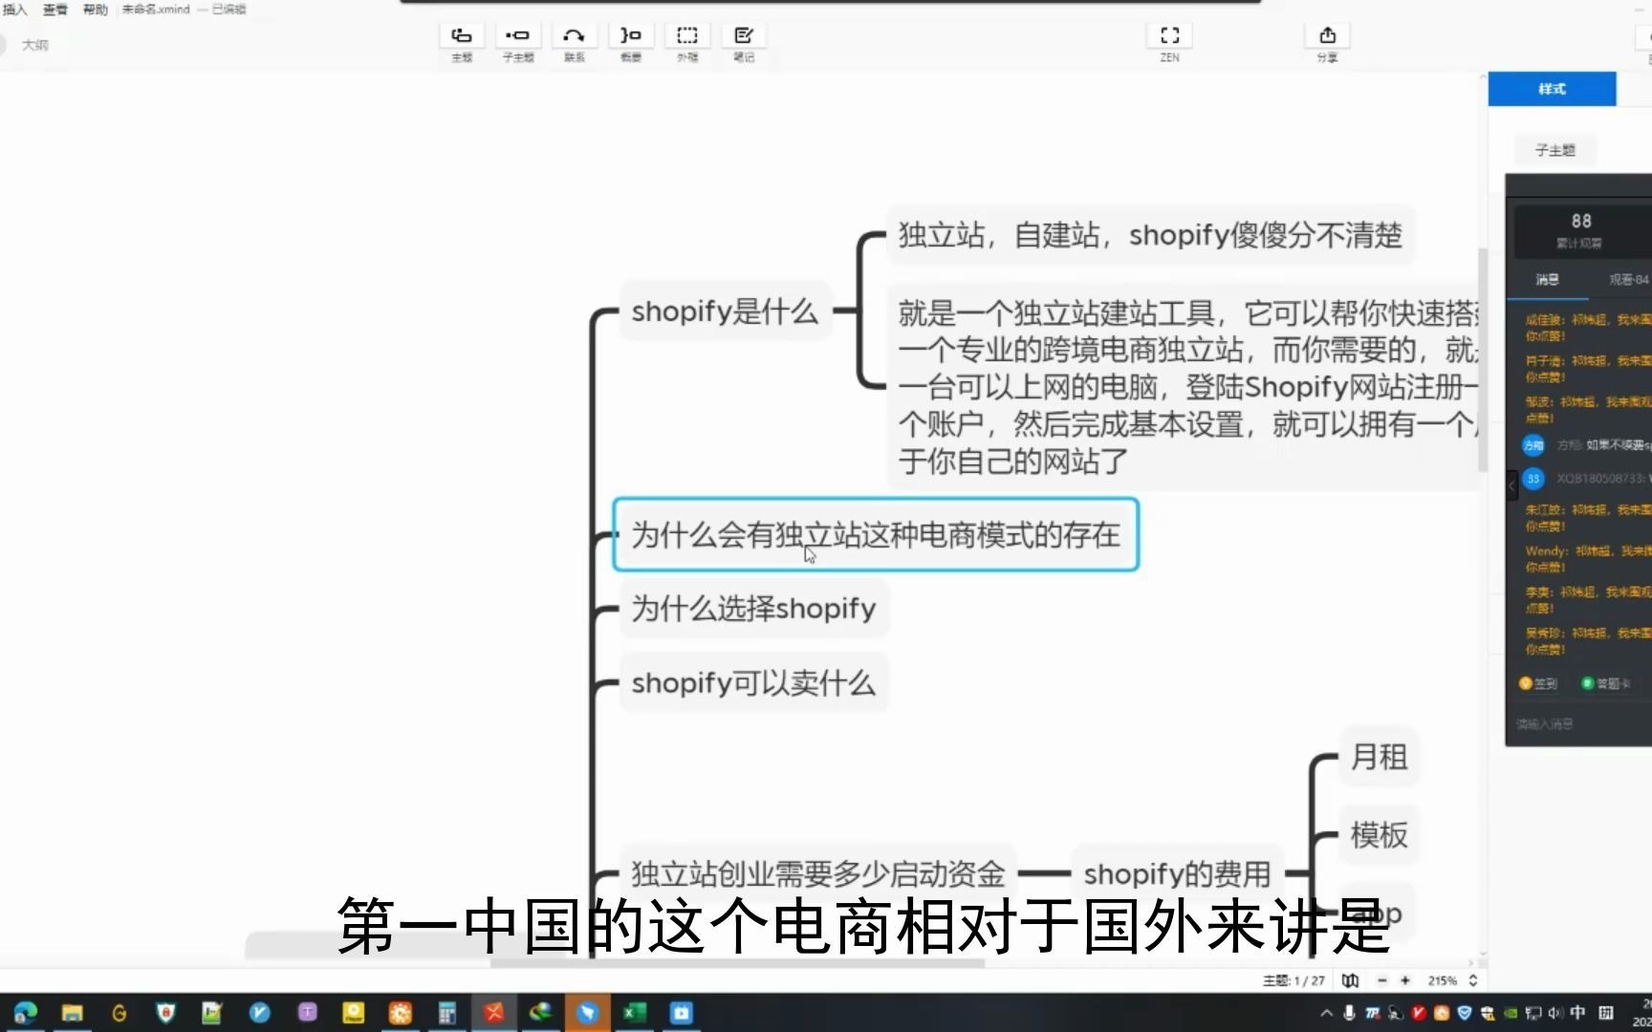Focus the 请输入消息 chat input field

(1581, 723)
